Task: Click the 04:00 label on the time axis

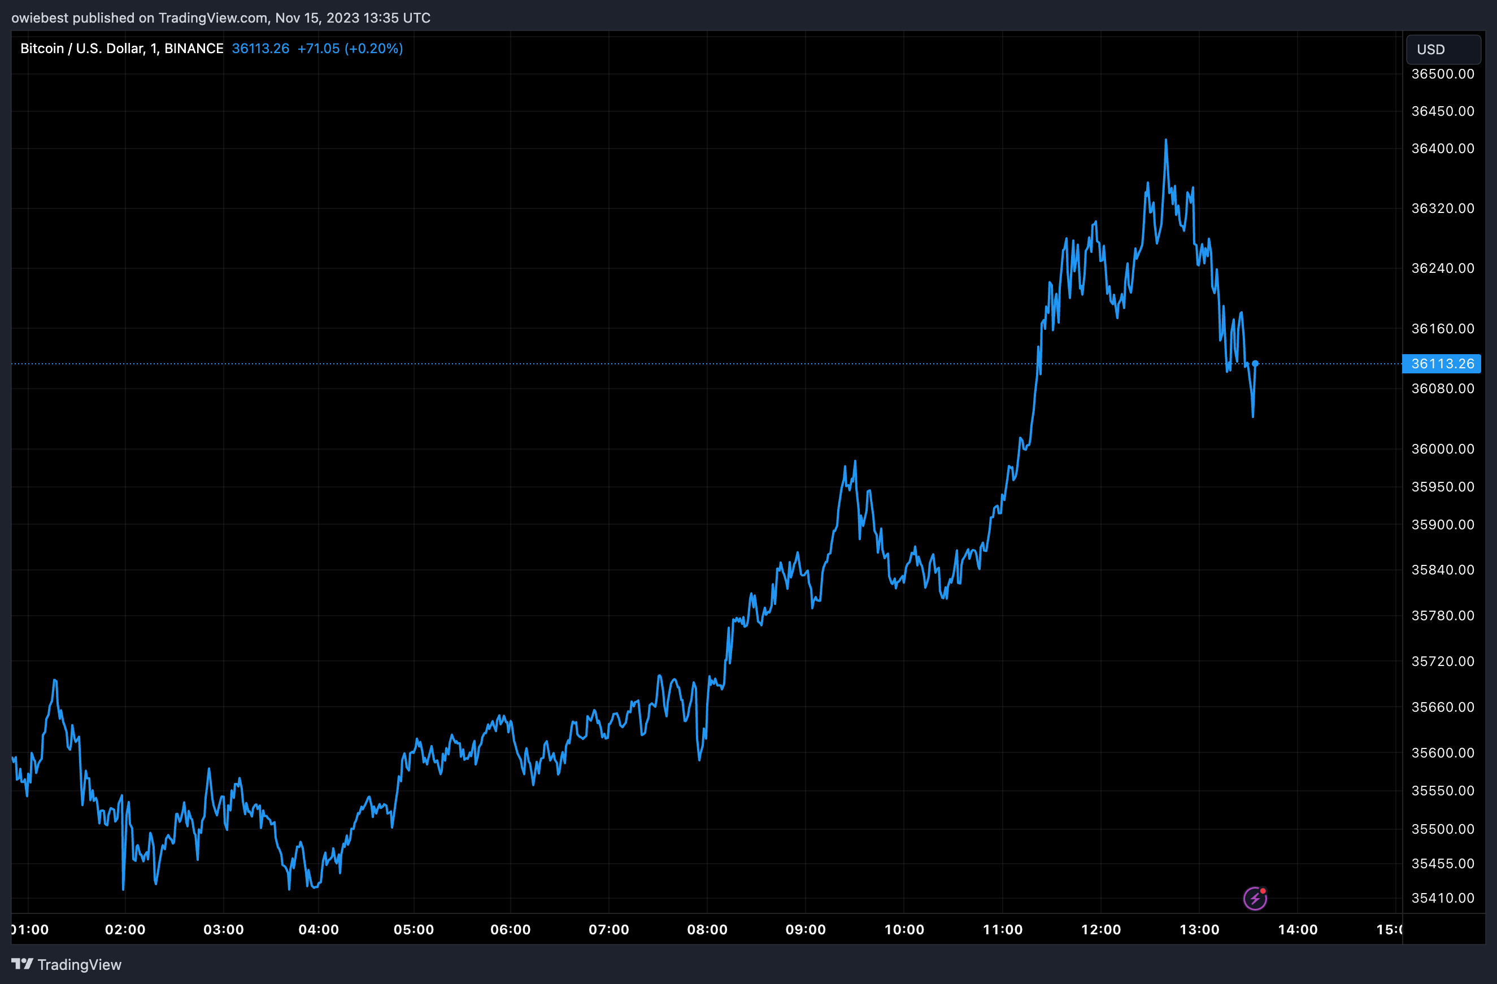Action: (318, 929)
